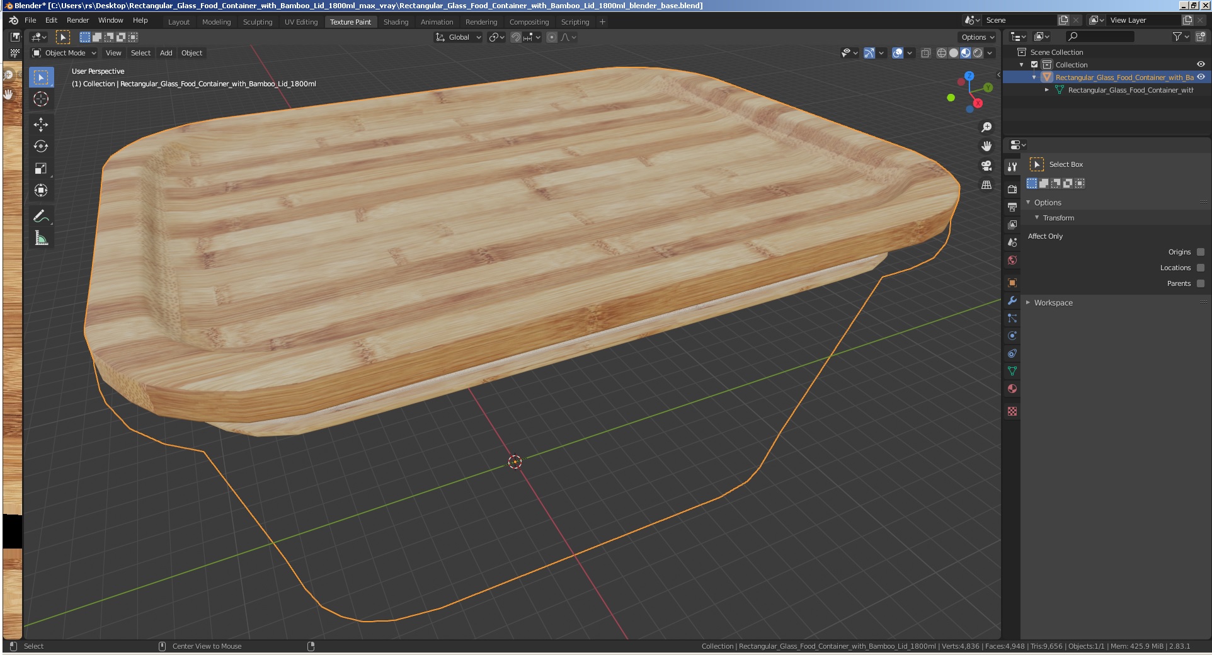
Task: Open Render properties tab
Action: click(x=1012, y=189)
